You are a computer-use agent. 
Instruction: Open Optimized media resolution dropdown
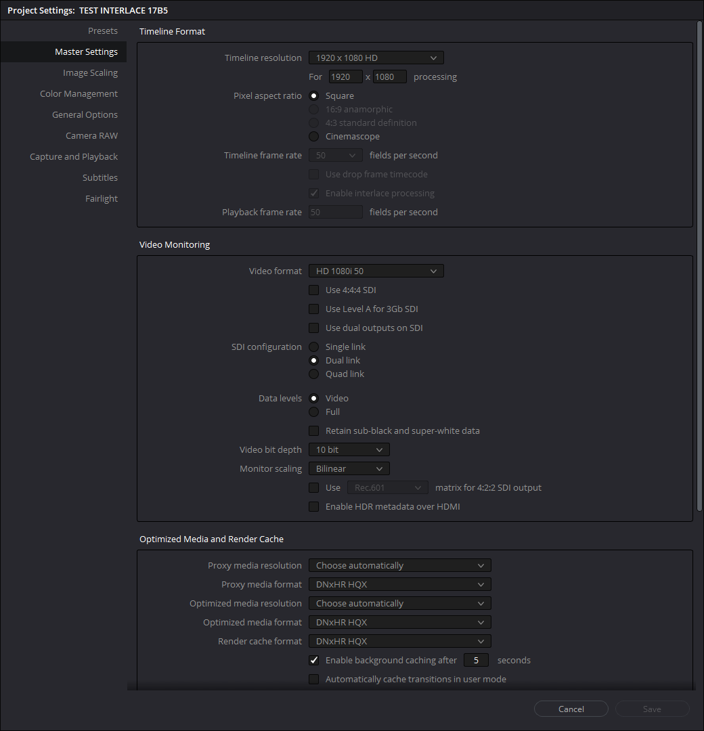(x=400, y=603)
